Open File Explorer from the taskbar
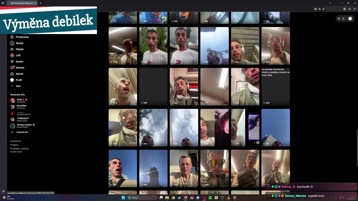This screenshot has width=358, height=201. [x=167, y=198]
